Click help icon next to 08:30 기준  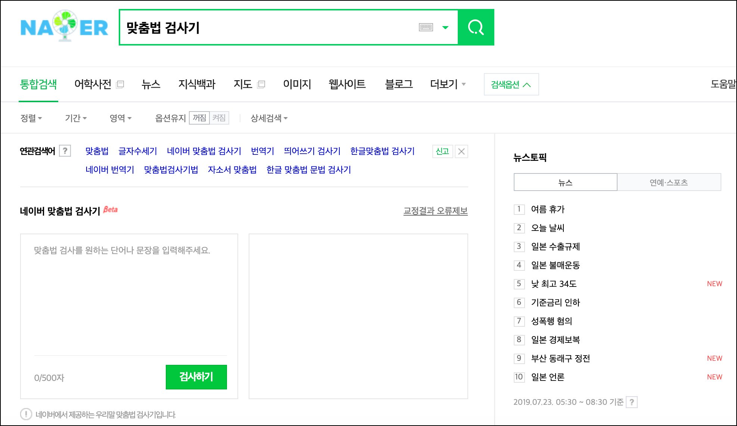point(632,402)
